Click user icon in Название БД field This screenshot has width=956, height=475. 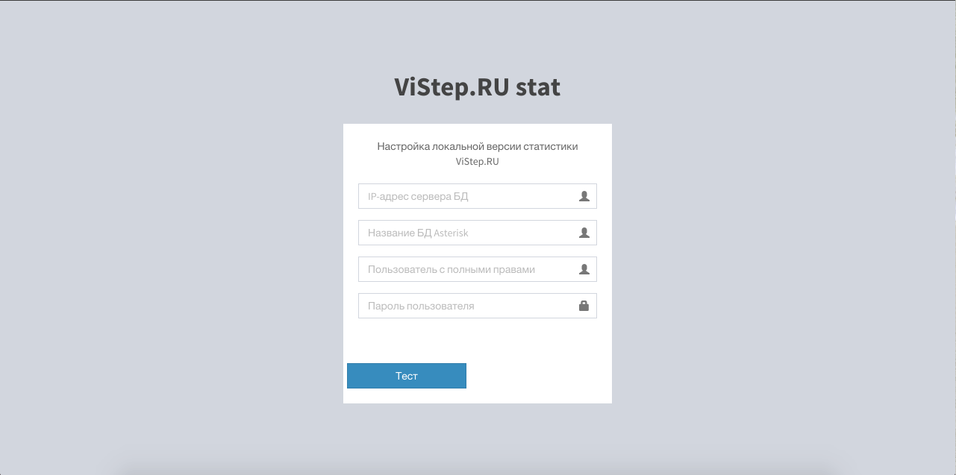[x=584, y=233]
